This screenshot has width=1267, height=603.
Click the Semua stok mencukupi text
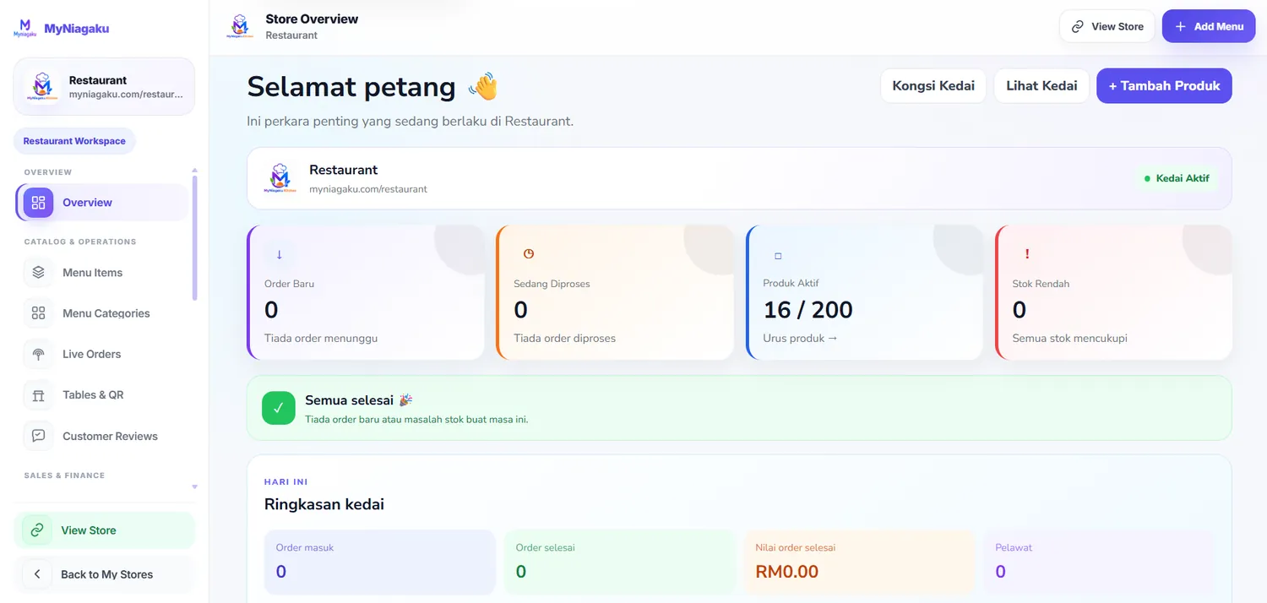click(x=1069, y=338)
